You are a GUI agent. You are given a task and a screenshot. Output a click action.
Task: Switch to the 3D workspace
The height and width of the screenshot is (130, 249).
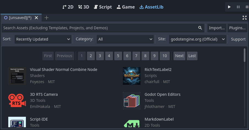(x=83, y=7)
